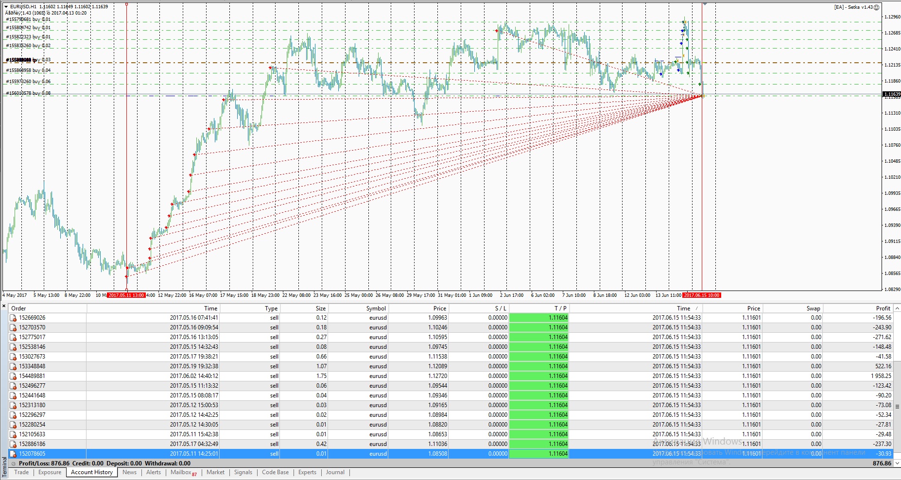Click the open time 2017.06.02 14:40:12
This screenshot has height=480, width=901.
tap(194, 376)
